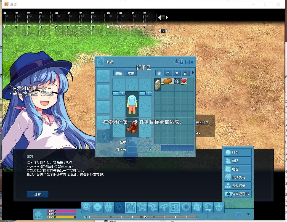Go to next number hotbar page
Viewport: 287px width, 222px height.
pyautogui.click(x=167, y=31)
